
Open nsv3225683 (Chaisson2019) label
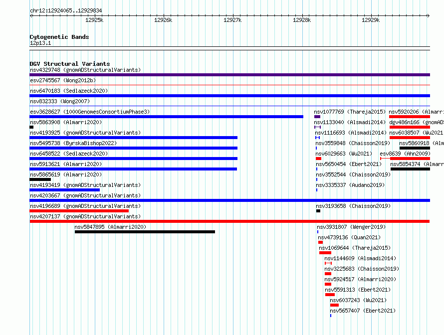click(x=362, y=269)
